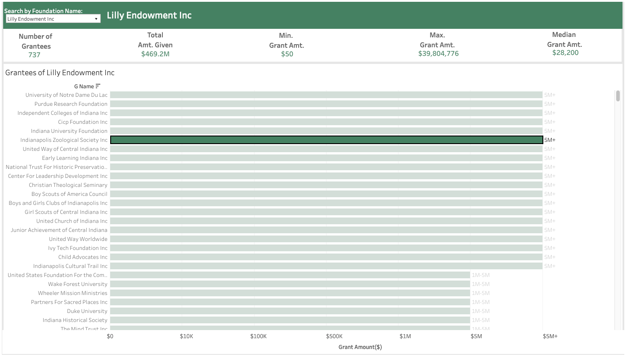Click 'Center For Leadership Development Inc' label

[x=58, y=176]
